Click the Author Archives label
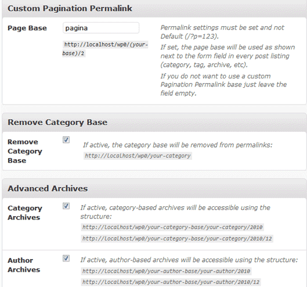307x287 pixels. click(x=24, y=265)
